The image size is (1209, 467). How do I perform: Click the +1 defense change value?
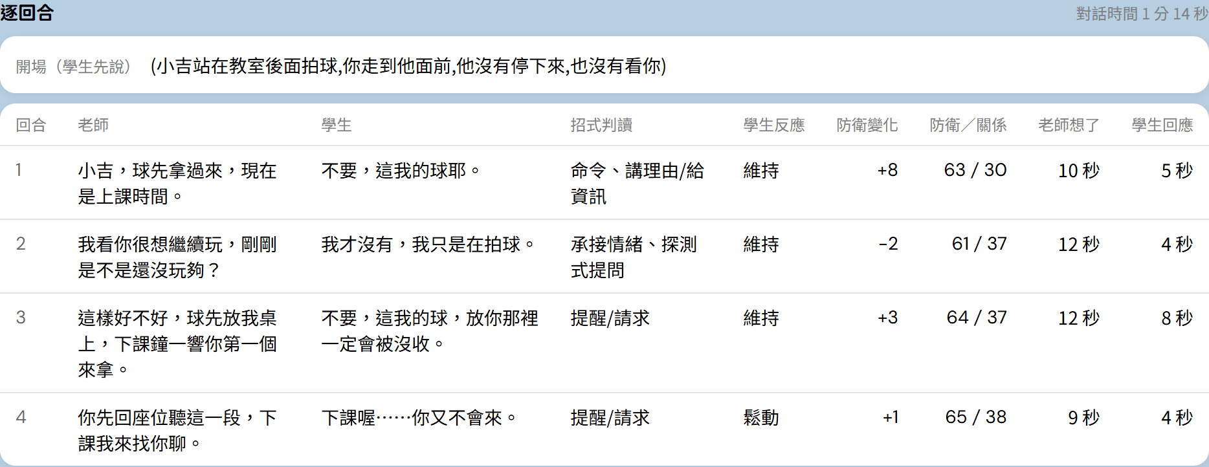pyautogui.click(x=891, y=417)
